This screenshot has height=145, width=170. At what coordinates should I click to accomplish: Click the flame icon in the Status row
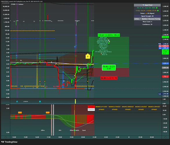(146, 13)
